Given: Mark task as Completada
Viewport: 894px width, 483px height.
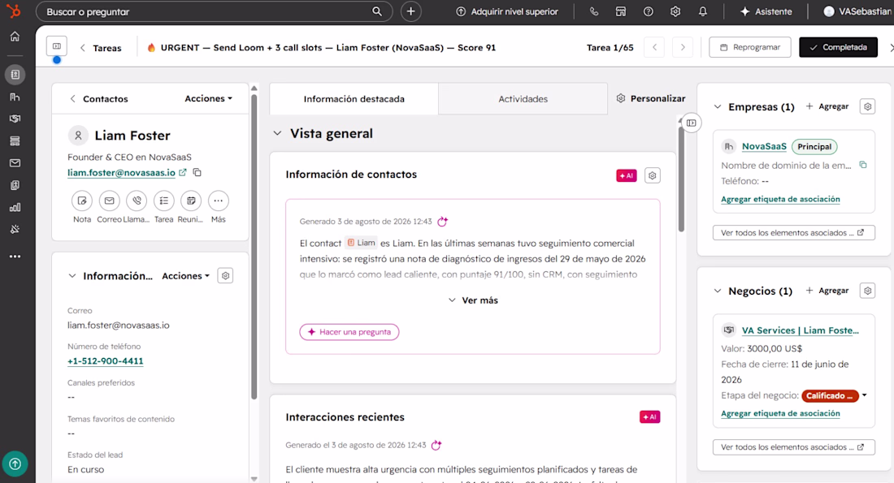Looking at the screenshot, I should (838, 47).
